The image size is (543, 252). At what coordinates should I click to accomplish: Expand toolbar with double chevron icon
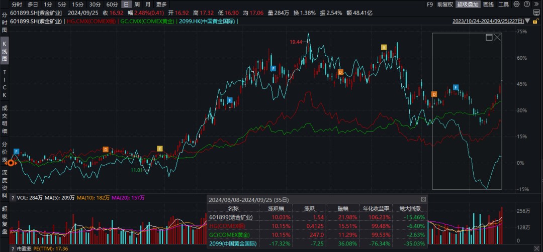tap(536, 5)
